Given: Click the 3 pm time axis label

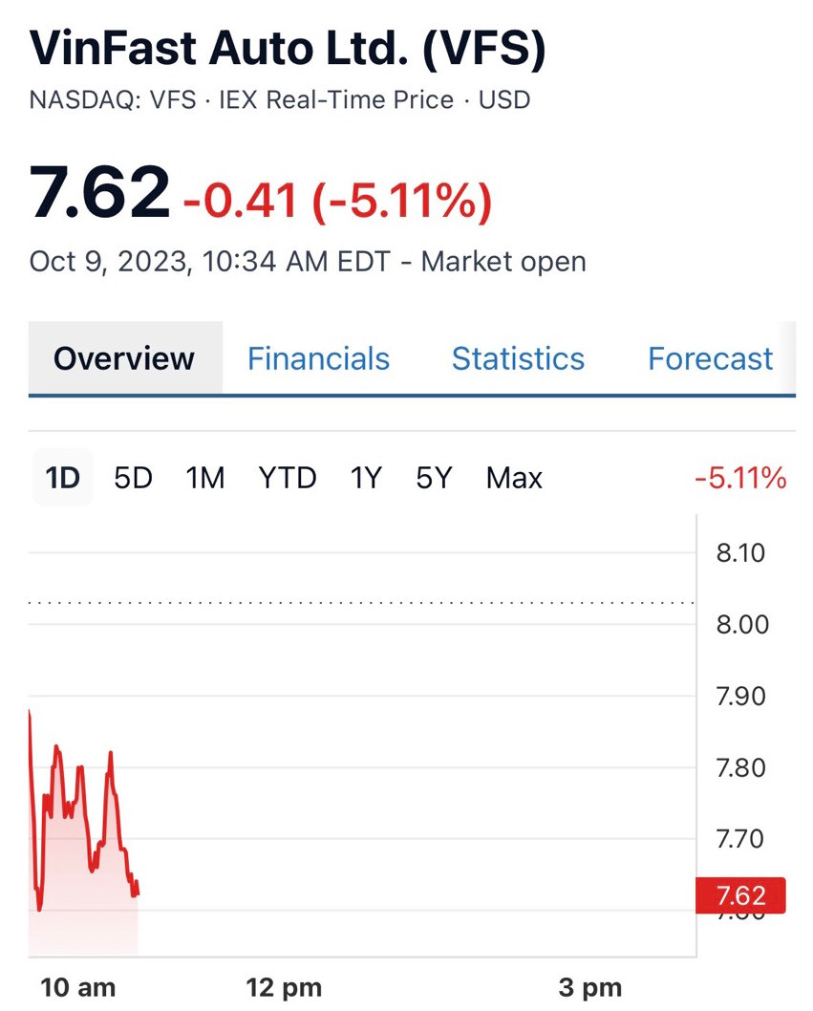Looking at the screenshot, I should click(x=589, y=987).
